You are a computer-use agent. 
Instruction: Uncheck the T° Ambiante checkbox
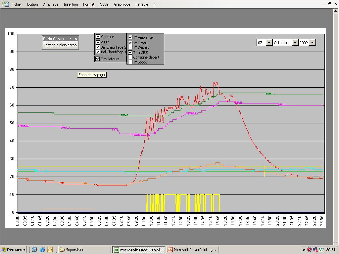[x=130, y=37]
